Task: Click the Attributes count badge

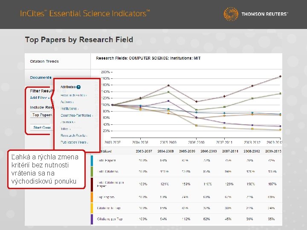Action: [x=78, y=87]
